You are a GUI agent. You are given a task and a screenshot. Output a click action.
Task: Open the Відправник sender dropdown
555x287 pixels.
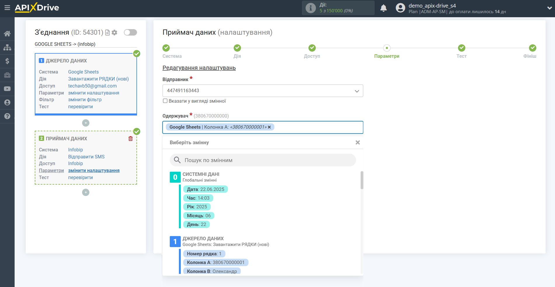click(263, 91)
